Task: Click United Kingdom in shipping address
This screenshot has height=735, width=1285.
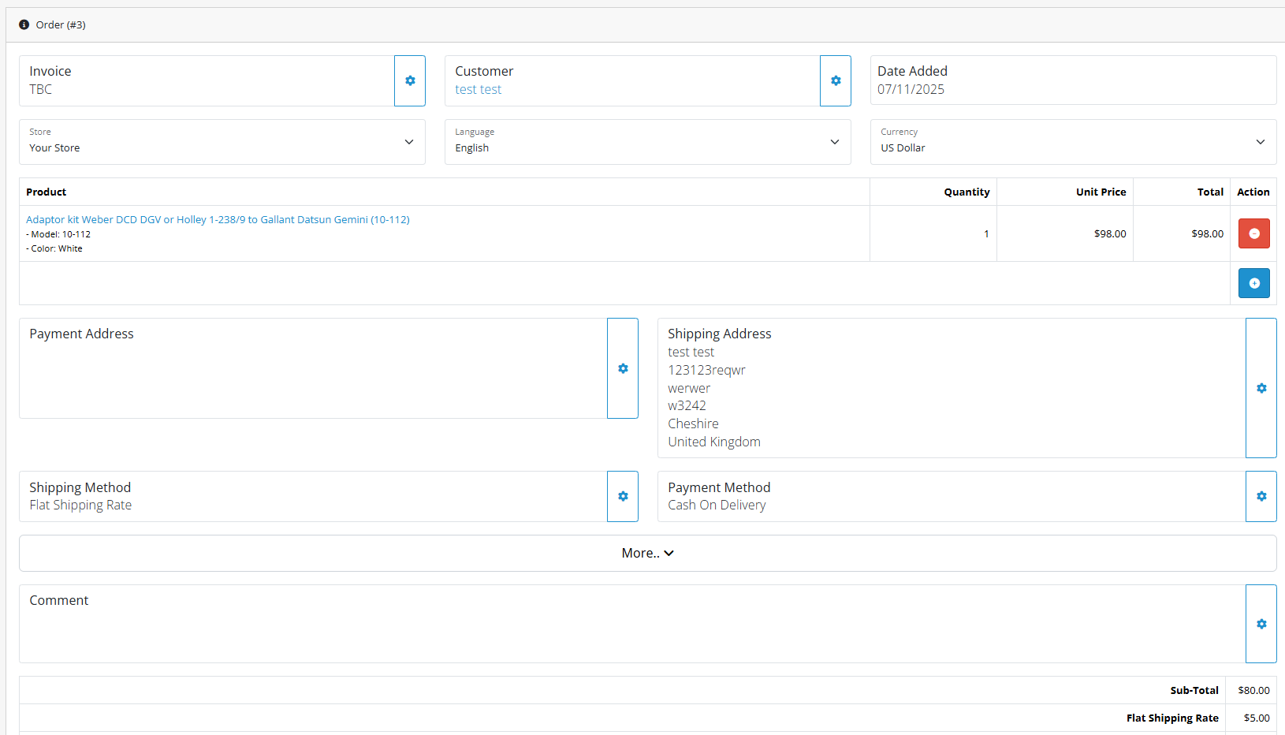Action: [714, 442]
